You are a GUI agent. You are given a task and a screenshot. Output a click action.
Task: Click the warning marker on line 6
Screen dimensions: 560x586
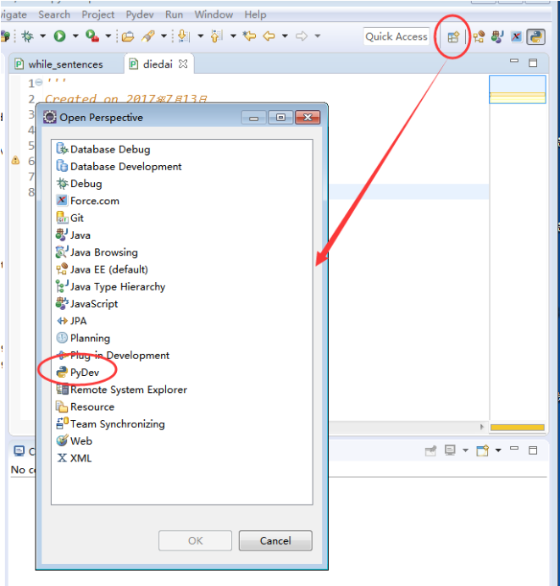point(15,160)
